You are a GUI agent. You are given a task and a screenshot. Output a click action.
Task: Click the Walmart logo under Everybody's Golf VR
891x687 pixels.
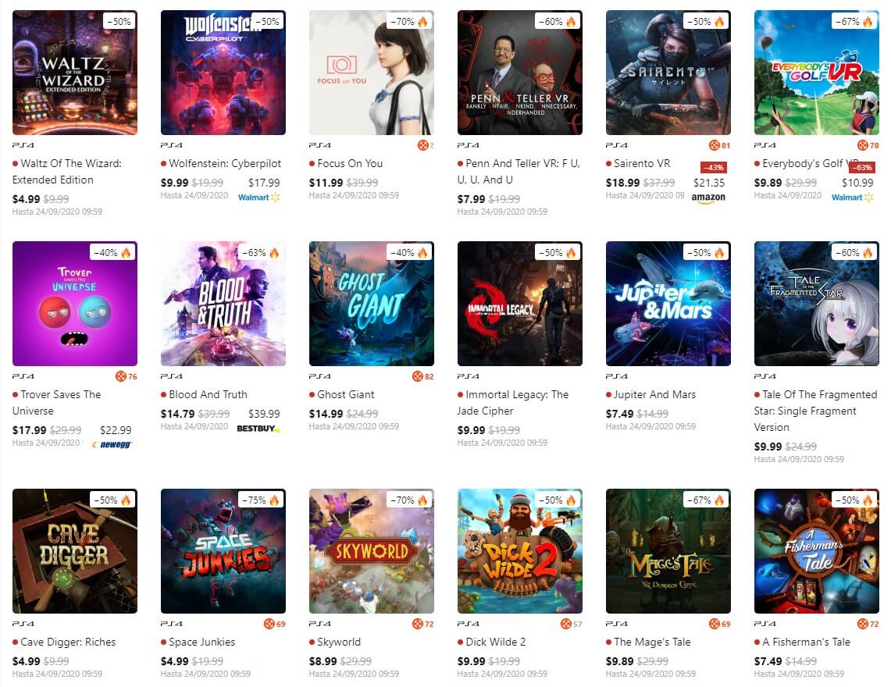click(x=853, y=198)
